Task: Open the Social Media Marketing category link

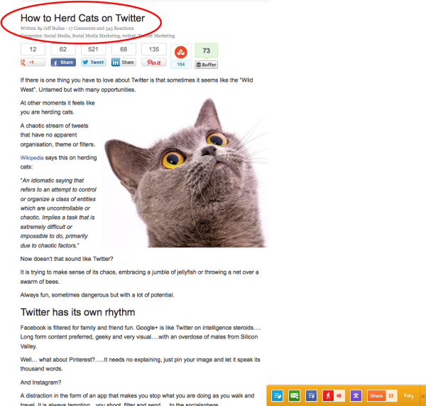Action: pyautogui.click(x=96, y=36)
